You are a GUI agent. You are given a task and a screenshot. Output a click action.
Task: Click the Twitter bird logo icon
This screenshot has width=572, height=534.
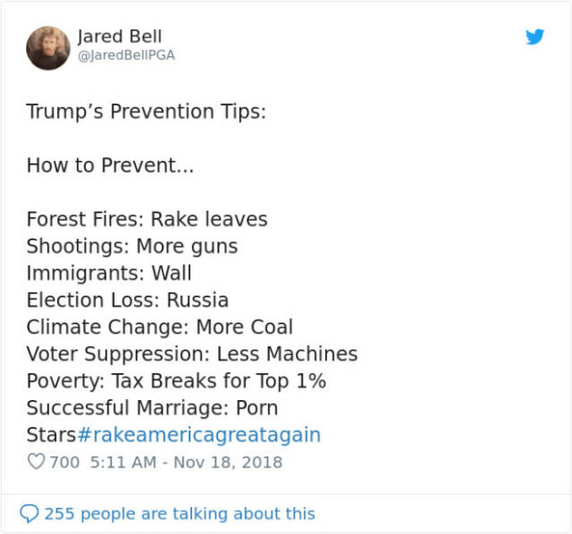point(535,37)
